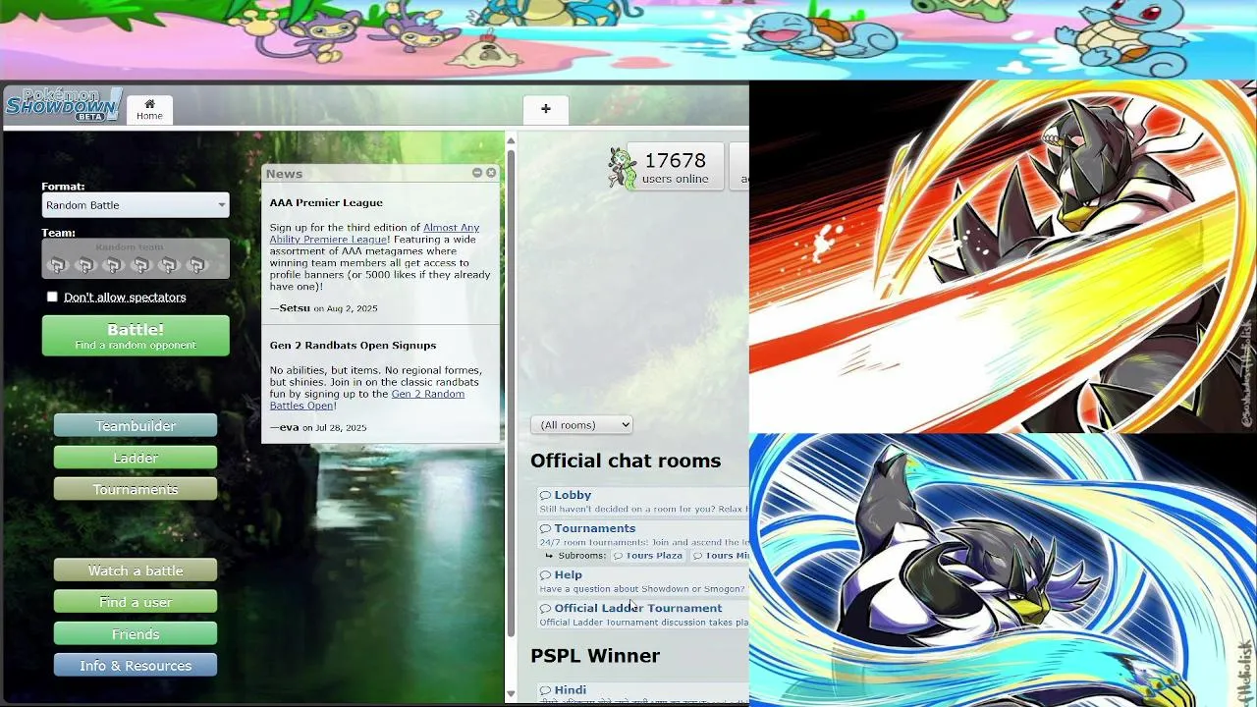This screenshot has height=707, width=1257.
Task: Join the Help chat room
Action: (x=643, y=581)
